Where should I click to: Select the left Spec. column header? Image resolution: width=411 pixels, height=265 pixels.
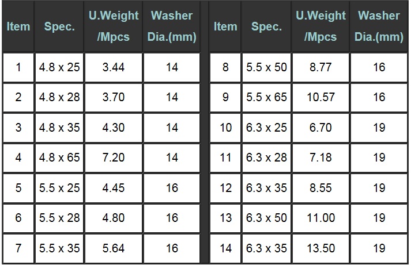click(x=59, y=26)
